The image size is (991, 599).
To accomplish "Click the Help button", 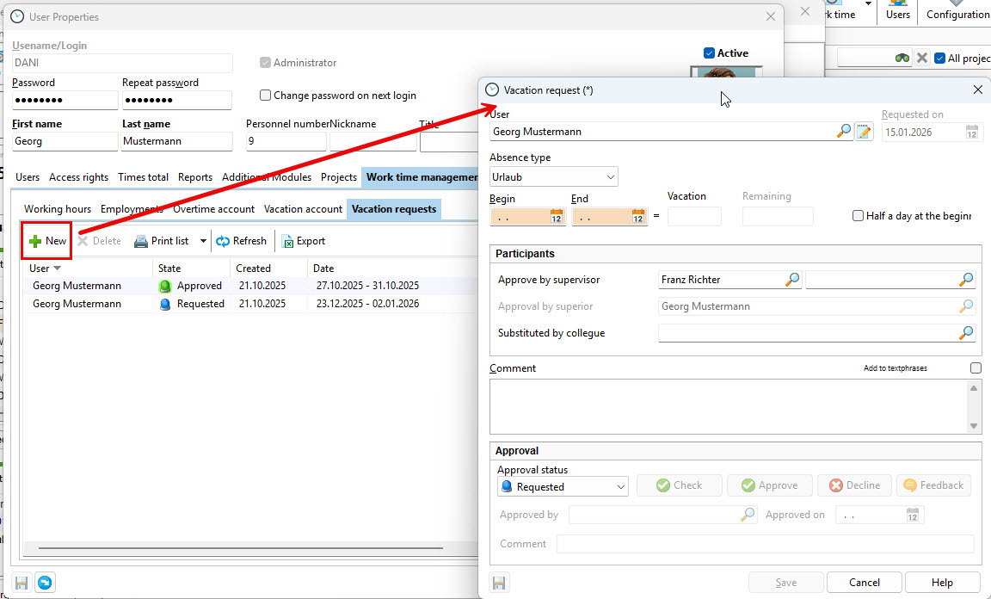I will tap(942, 583).
